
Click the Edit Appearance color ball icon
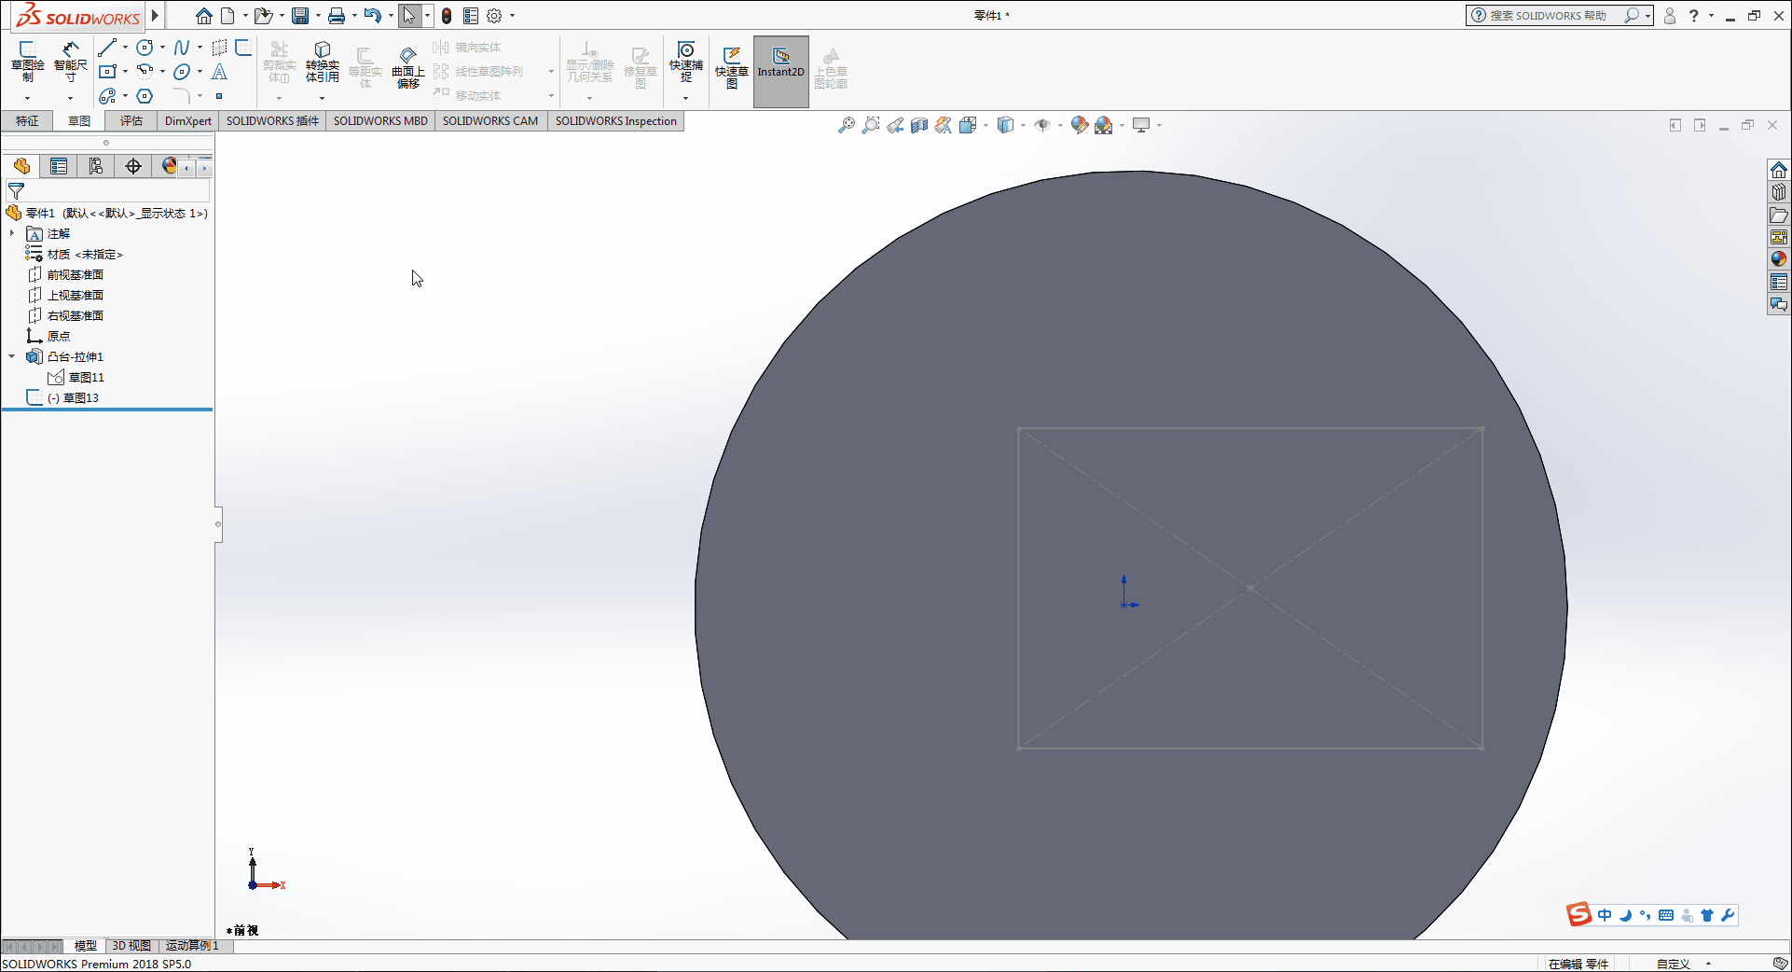(x=1079, y=125)
